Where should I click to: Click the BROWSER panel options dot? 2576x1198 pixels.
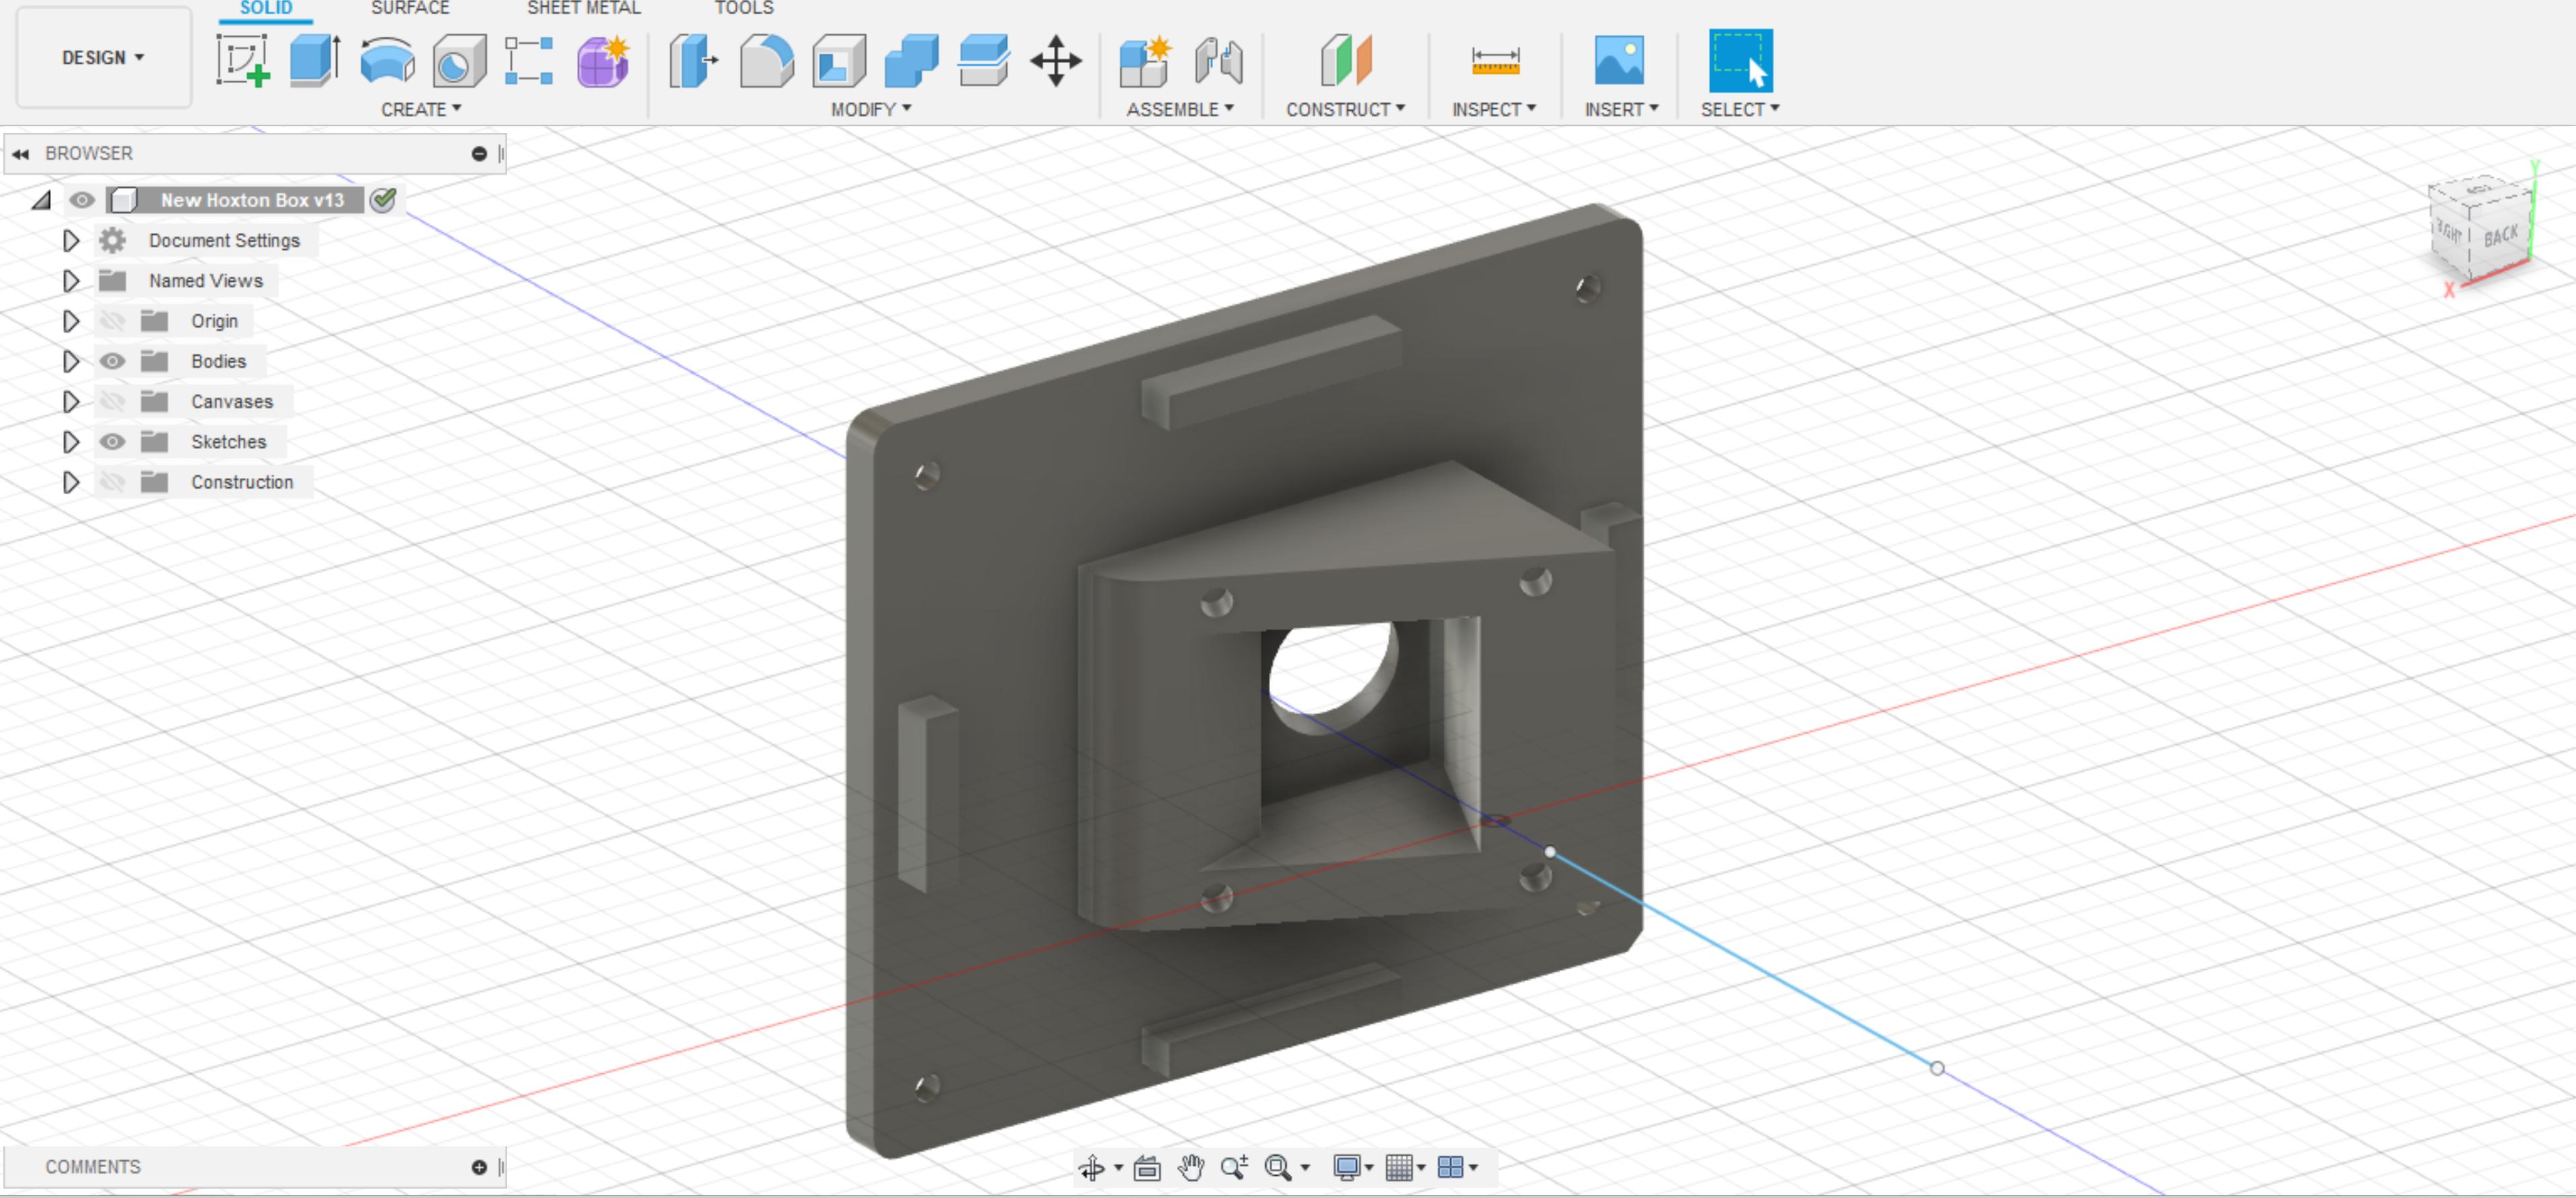point(479,154)
